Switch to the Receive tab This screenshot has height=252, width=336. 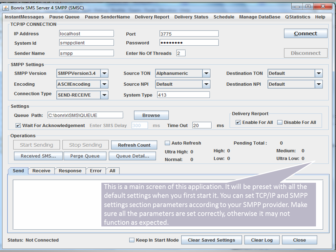[41, 171]
